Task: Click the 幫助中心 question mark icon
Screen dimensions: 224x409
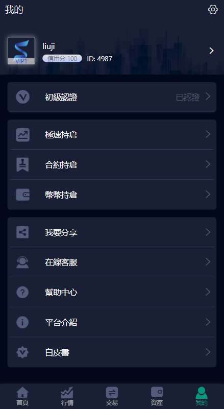Action: (x=22, y=292)
